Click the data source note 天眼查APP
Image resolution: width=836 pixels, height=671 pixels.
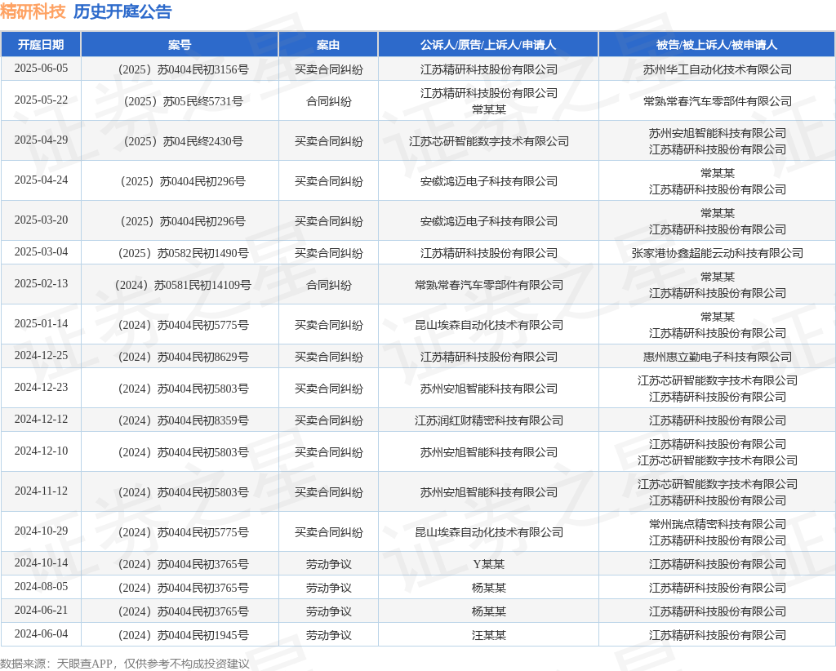coord(85,664)
